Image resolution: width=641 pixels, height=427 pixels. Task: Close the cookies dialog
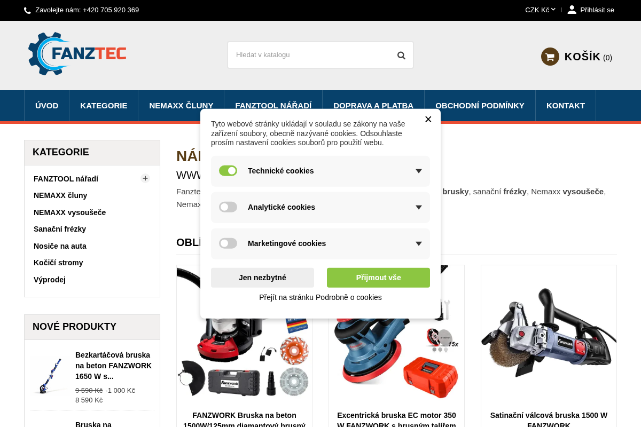[x=428, y=119]
